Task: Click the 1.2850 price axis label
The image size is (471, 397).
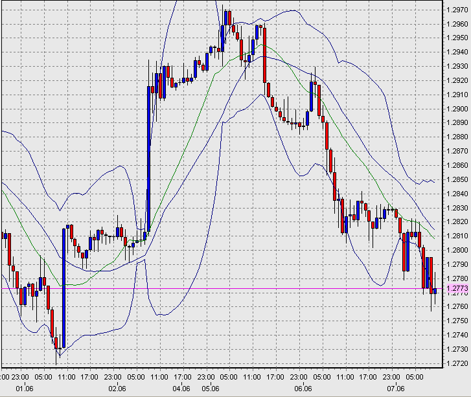Action: tap(457, 179)
